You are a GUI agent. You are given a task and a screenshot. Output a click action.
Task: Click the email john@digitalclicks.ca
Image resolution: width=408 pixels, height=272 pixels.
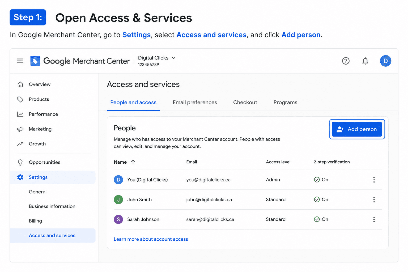tap(209, 200)
